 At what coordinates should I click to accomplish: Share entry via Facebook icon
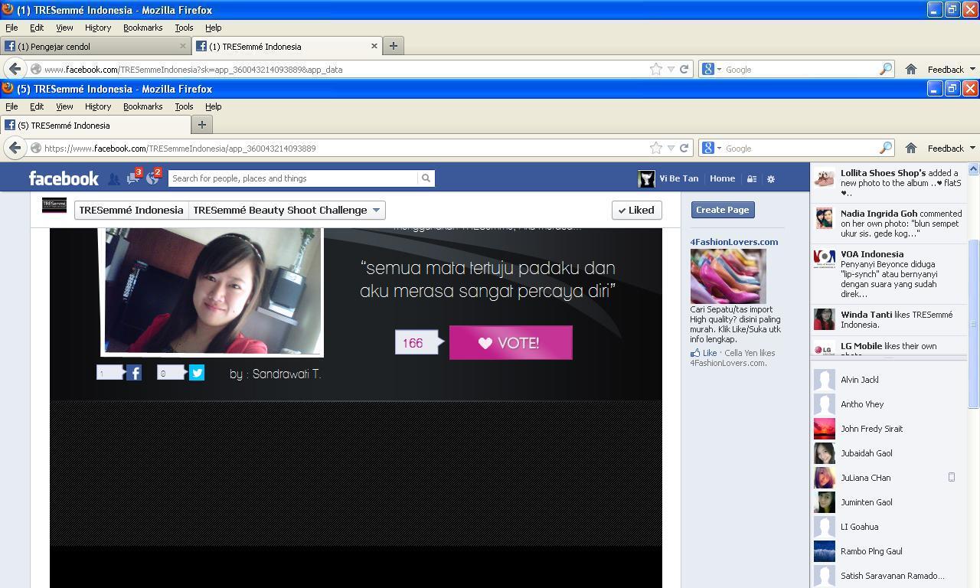(x=134, y=373)
